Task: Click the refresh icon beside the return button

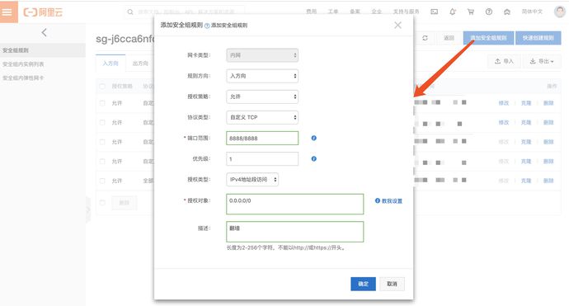Action: (425, 38)
